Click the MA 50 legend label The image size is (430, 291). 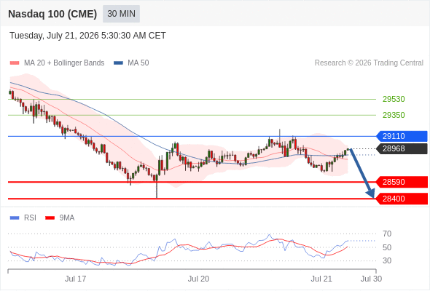(138, 63)
